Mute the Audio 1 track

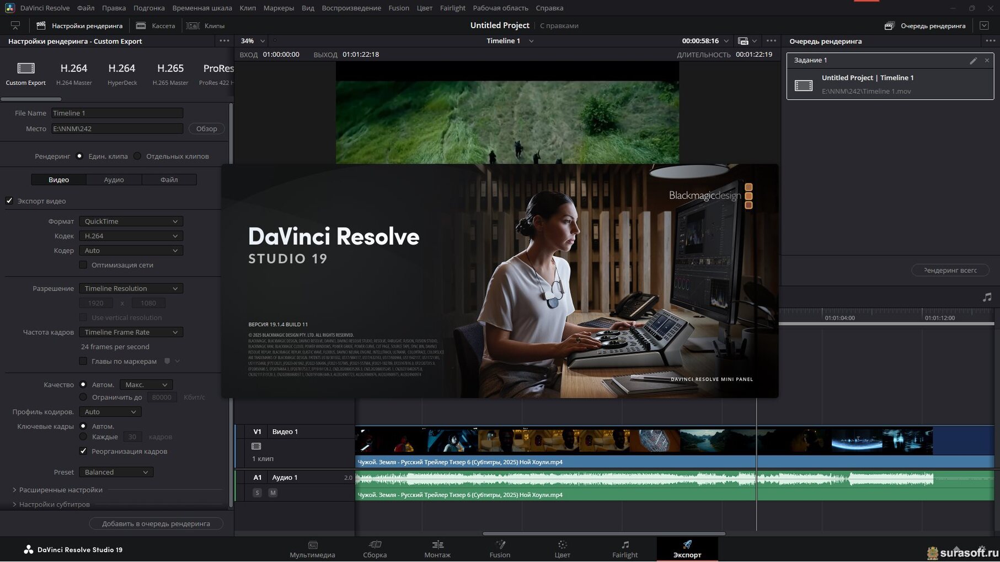point(272,493)
